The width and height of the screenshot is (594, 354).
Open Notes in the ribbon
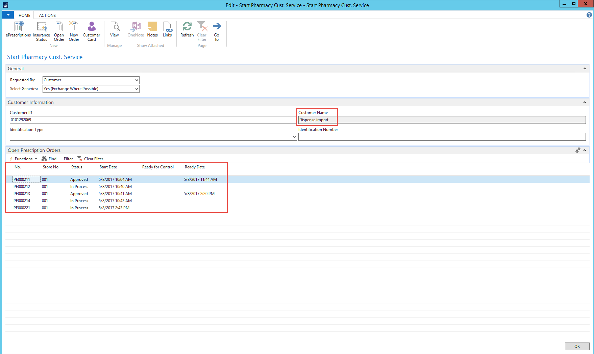coord(152,29)
